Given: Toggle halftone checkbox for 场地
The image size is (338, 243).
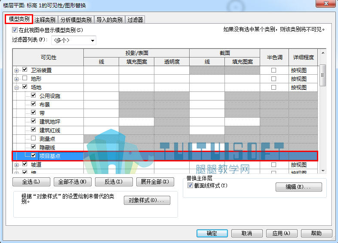Looking at the screenshot, I should pos(274,88).
